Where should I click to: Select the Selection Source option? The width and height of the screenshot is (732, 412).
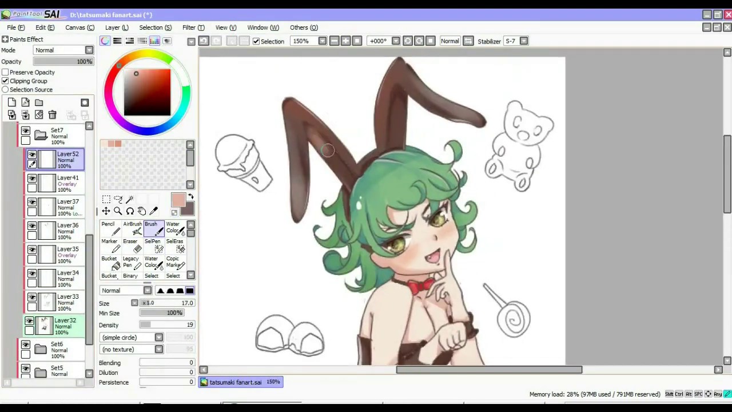coord(5,89)
